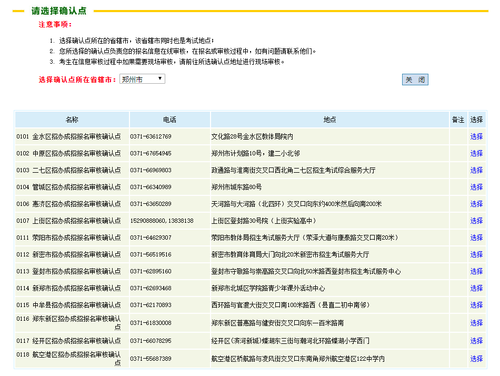Screen dimensions: 500x376
Task: Click the 金水区 phone number cell
Action: coord(151,136)
